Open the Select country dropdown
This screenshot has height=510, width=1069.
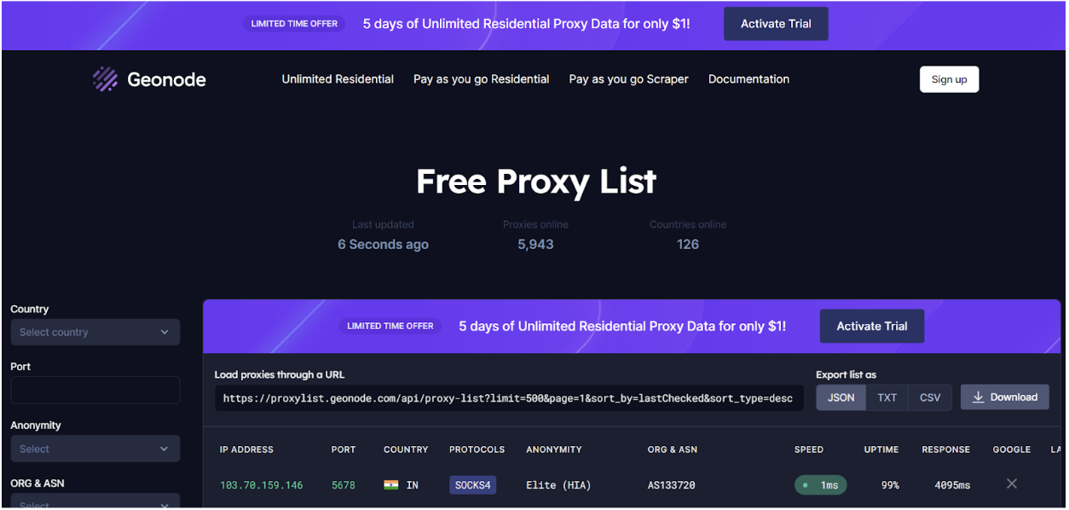pos(95,332)
